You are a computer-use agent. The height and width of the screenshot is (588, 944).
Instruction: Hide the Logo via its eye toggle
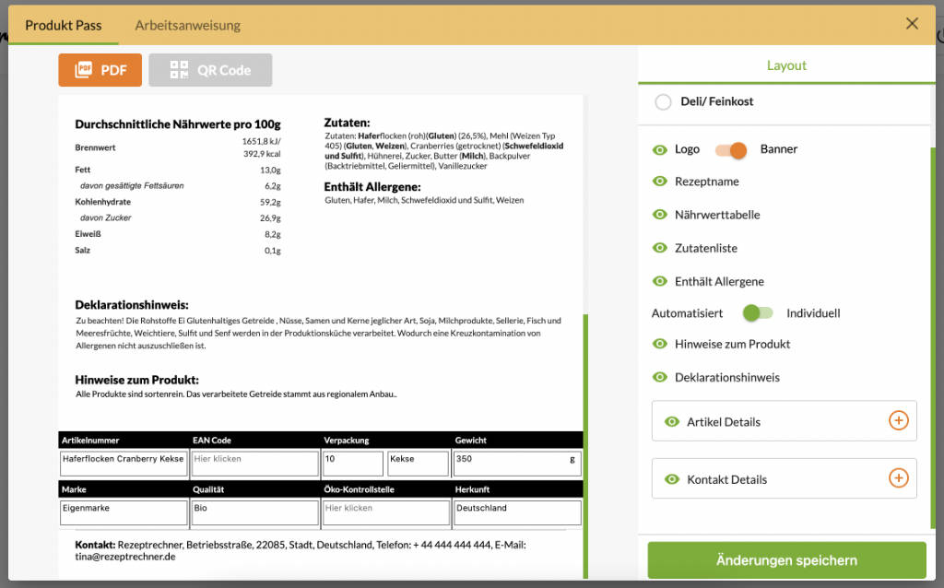pos(659,148)
